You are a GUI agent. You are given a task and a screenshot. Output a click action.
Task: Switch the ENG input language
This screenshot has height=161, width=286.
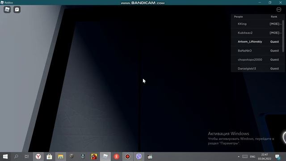(252, 157)
